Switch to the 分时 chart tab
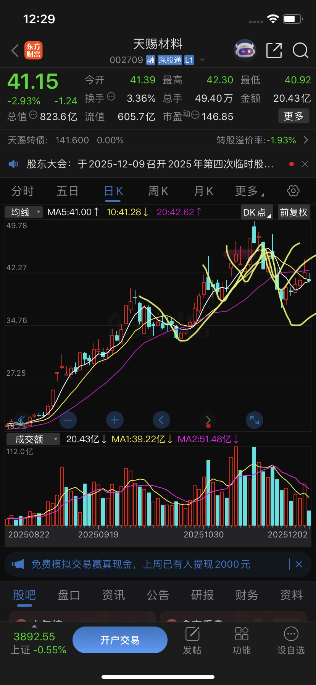 tap(23, 191)
